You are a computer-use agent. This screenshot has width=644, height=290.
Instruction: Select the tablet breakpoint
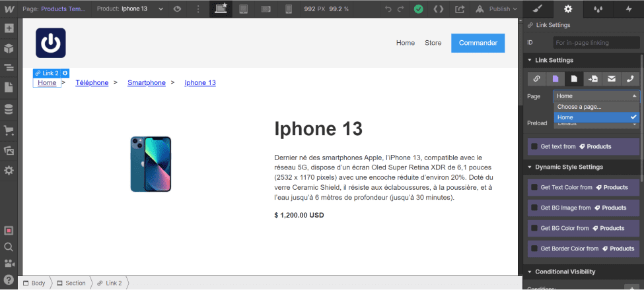[243, 9]
